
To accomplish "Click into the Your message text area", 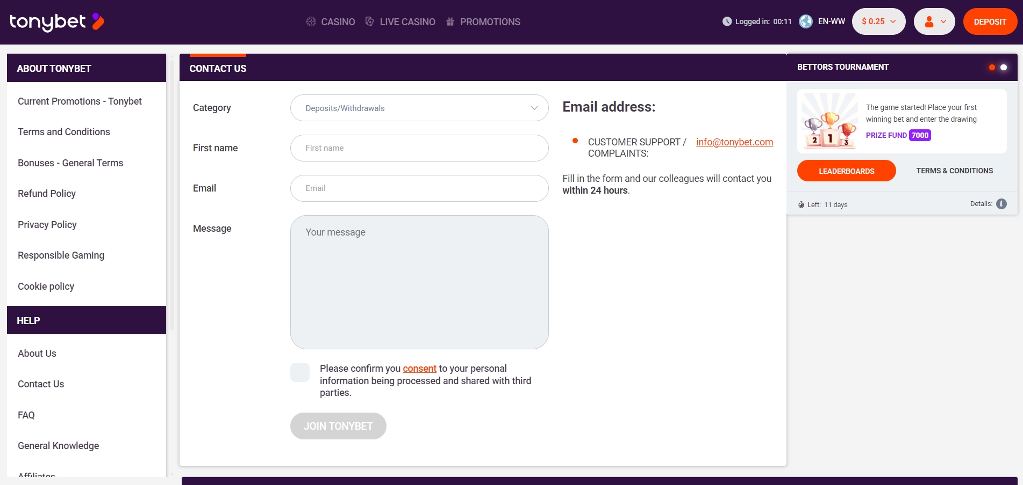I will (x=419, y=282).
